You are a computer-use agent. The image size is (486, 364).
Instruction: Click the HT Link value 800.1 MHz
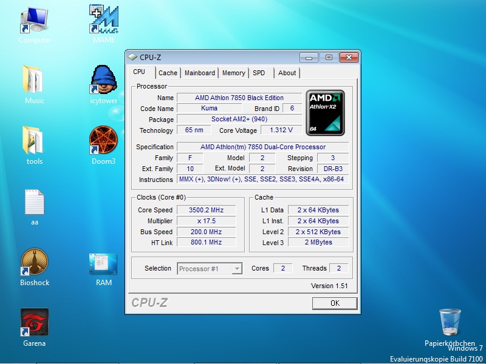point(206,242)
